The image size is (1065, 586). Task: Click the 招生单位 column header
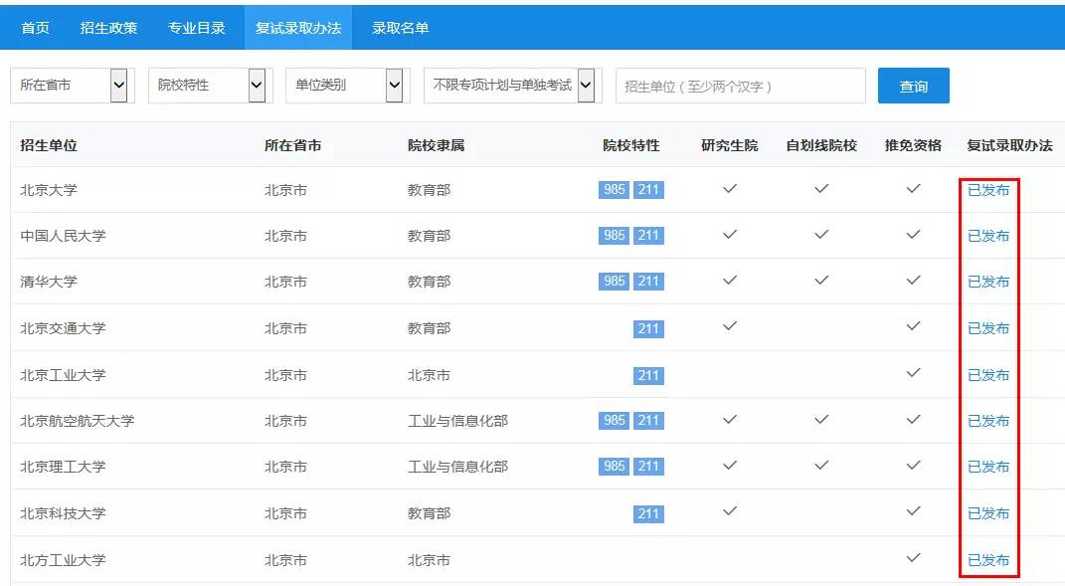tap(49, 145)
